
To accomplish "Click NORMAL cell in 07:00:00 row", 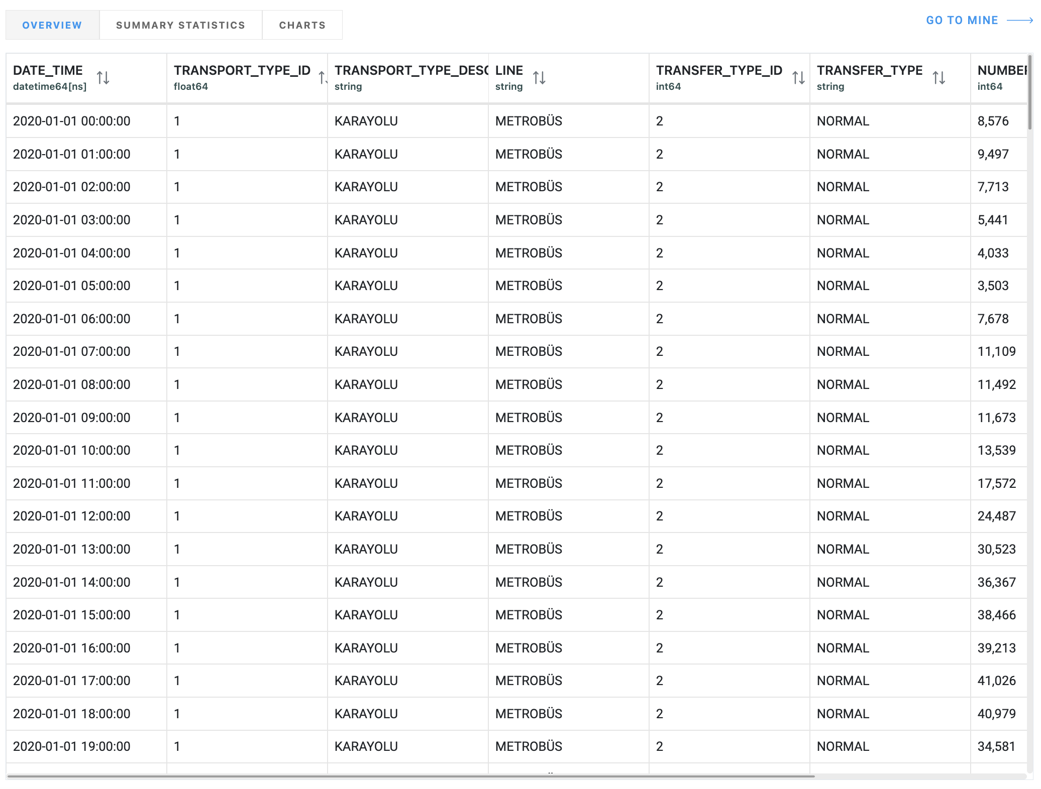I will click(x=843, y=351).
